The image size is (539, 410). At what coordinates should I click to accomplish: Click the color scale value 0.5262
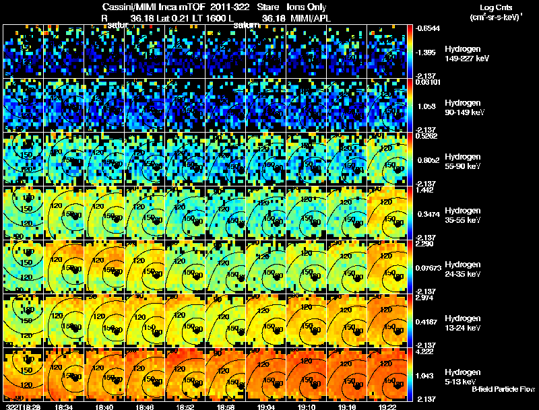tap(426, 136)
